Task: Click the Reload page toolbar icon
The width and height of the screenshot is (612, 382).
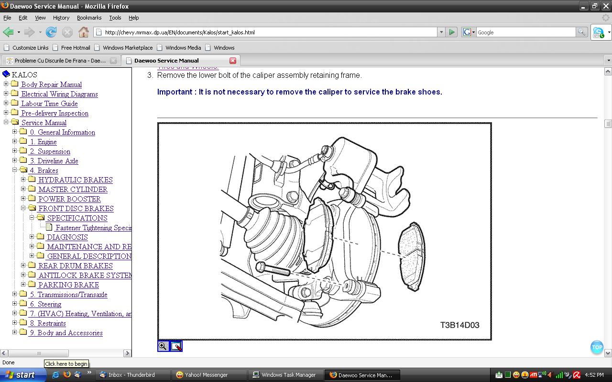Action: click(51, 32)
